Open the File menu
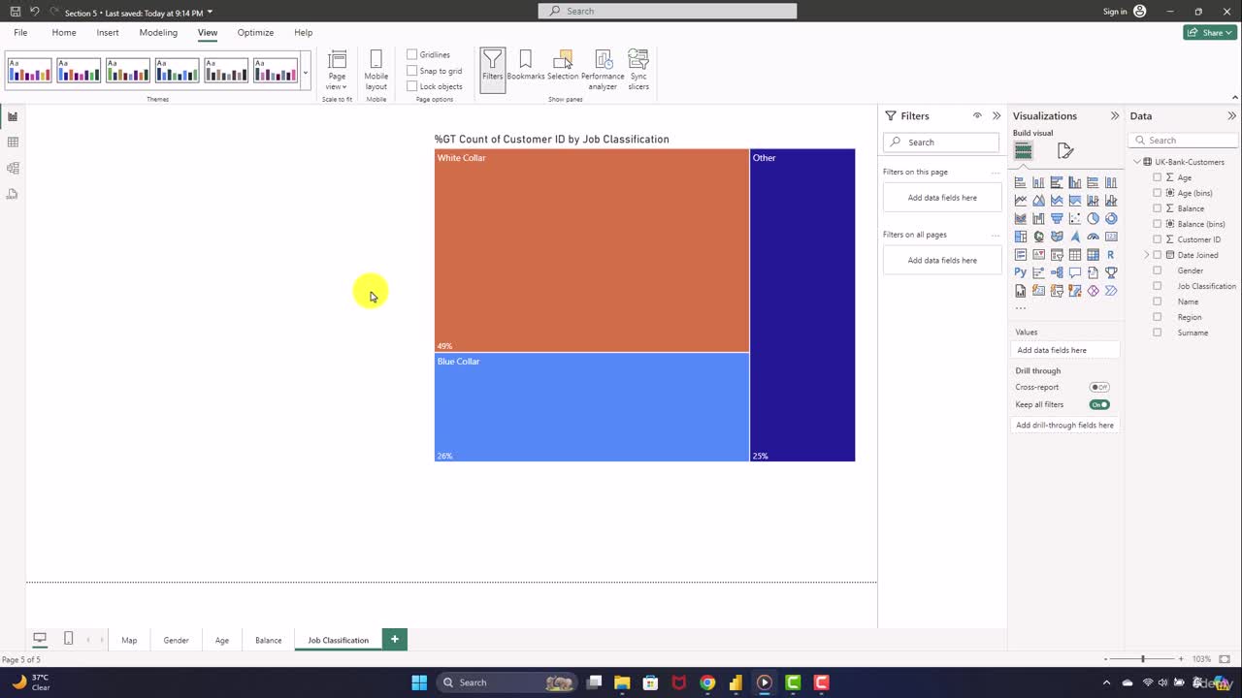The height and width of the screenshot is (698, 1242). point(20,32)
